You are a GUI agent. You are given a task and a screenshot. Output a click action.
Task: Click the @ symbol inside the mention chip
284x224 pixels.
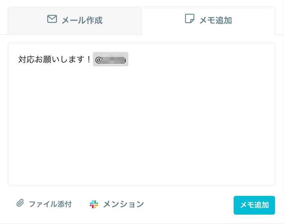[98, 60]
